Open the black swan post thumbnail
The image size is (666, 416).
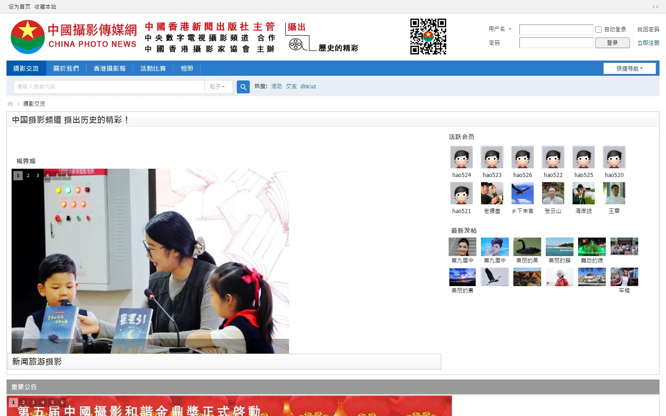[x=527, y=247]
